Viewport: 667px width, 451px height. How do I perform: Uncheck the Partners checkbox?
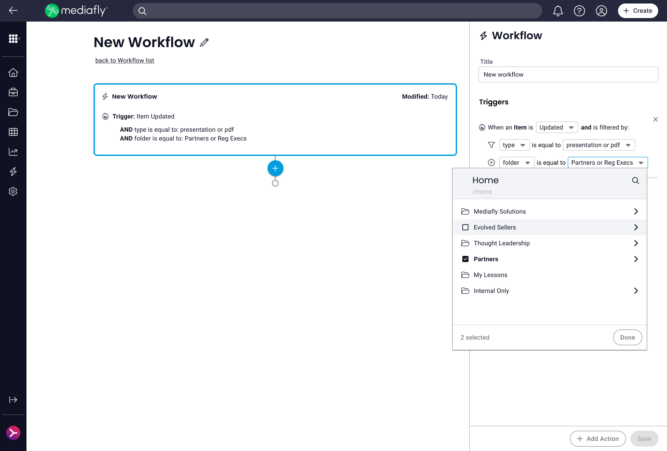coord(465,259)
